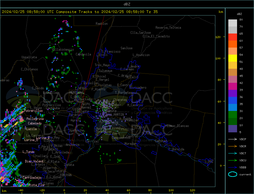Click the Reserva_Telteca map label
Viewport: 254px width, 194px height.
pyautogui.click(x=168, y=28)
